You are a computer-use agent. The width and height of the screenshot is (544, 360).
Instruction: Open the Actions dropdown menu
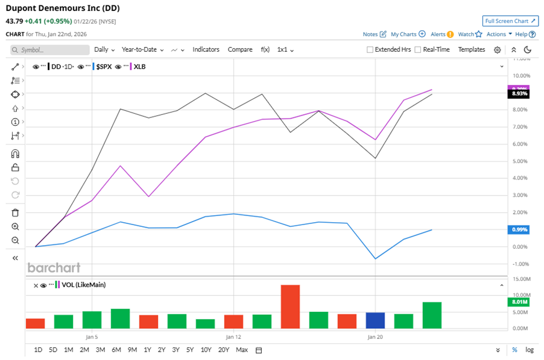499,34
